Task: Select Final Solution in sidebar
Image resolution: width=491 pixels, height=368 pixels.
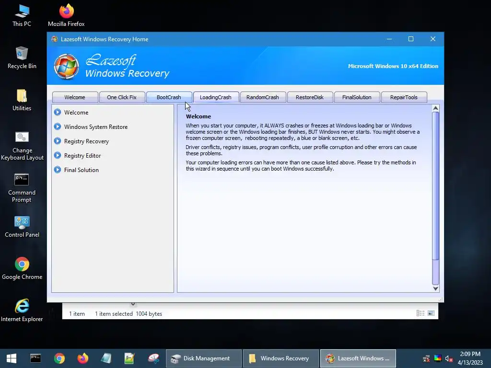Action: click(x=82, y=170)
